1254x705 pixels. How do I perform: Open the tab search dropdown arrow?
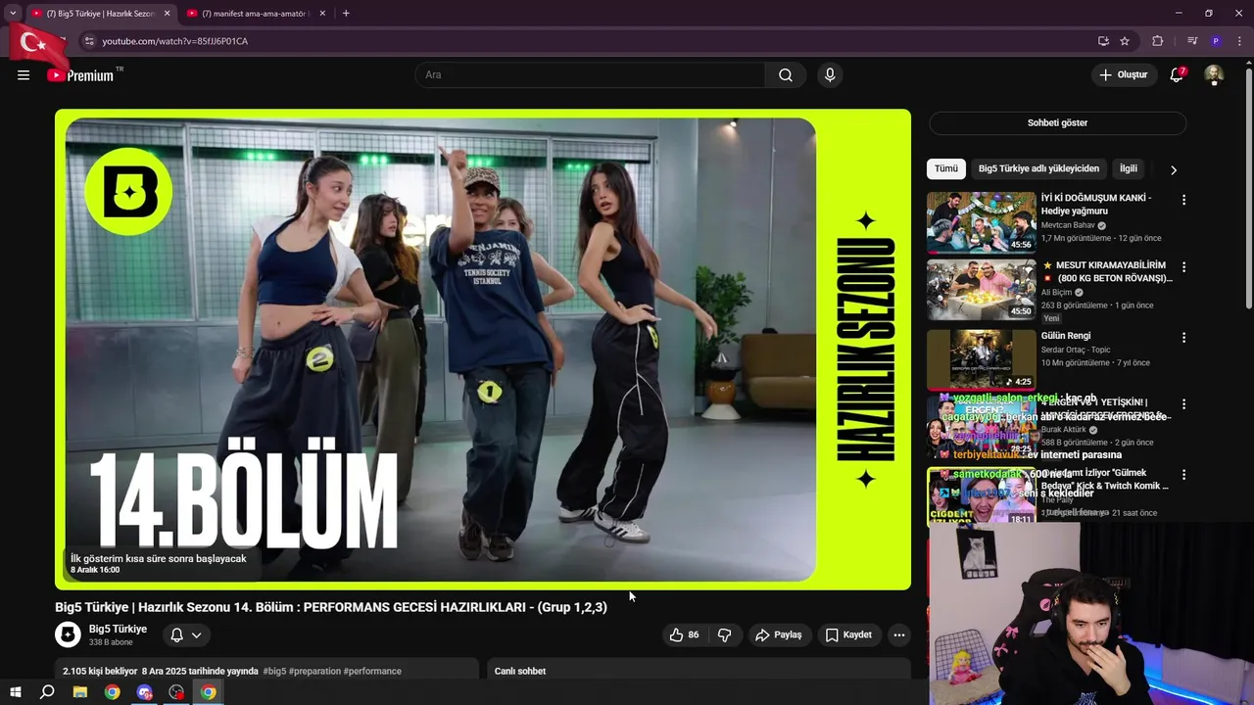click(x=13, y=14)
